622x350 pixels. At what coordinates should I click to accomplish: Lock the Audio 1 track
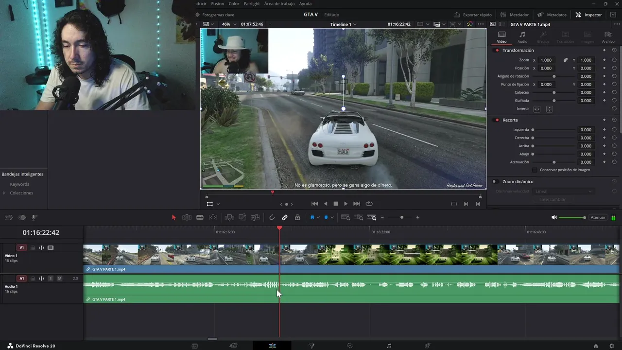tap(33, 279)
